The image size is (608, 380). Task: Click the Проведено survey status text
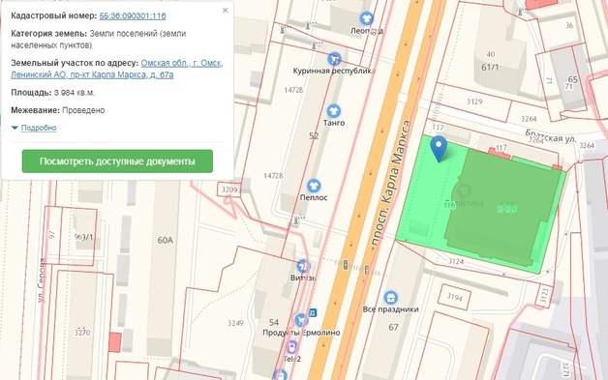83,110
